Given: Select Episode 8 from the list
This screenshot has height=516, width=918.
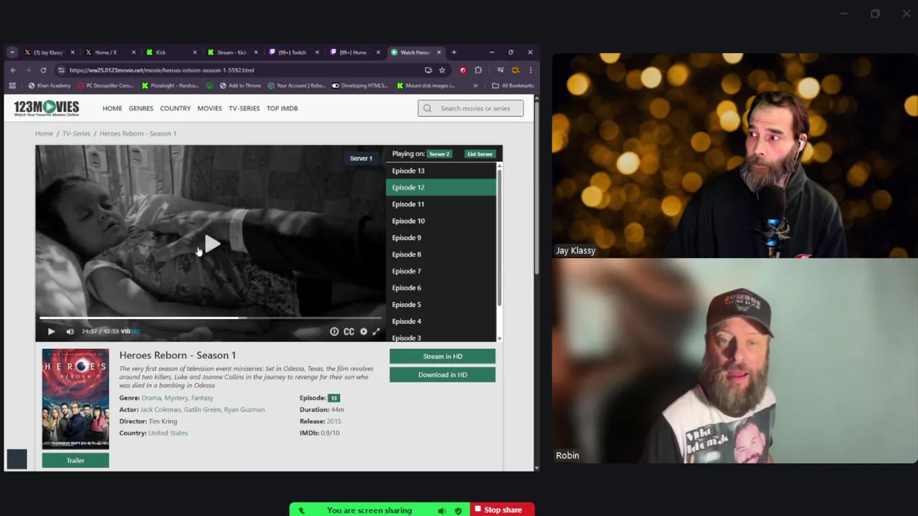Looking at the screenshot, I should tap(441, 254).
